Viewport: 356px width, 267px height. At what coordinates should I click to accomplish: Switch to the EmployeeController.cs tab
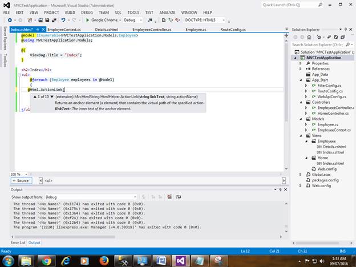151,29
